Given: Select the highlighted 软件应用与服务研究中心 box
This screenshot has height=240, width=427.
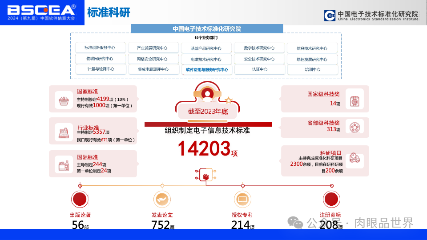Looking at the screenshot, I should [x=207, y=70].
